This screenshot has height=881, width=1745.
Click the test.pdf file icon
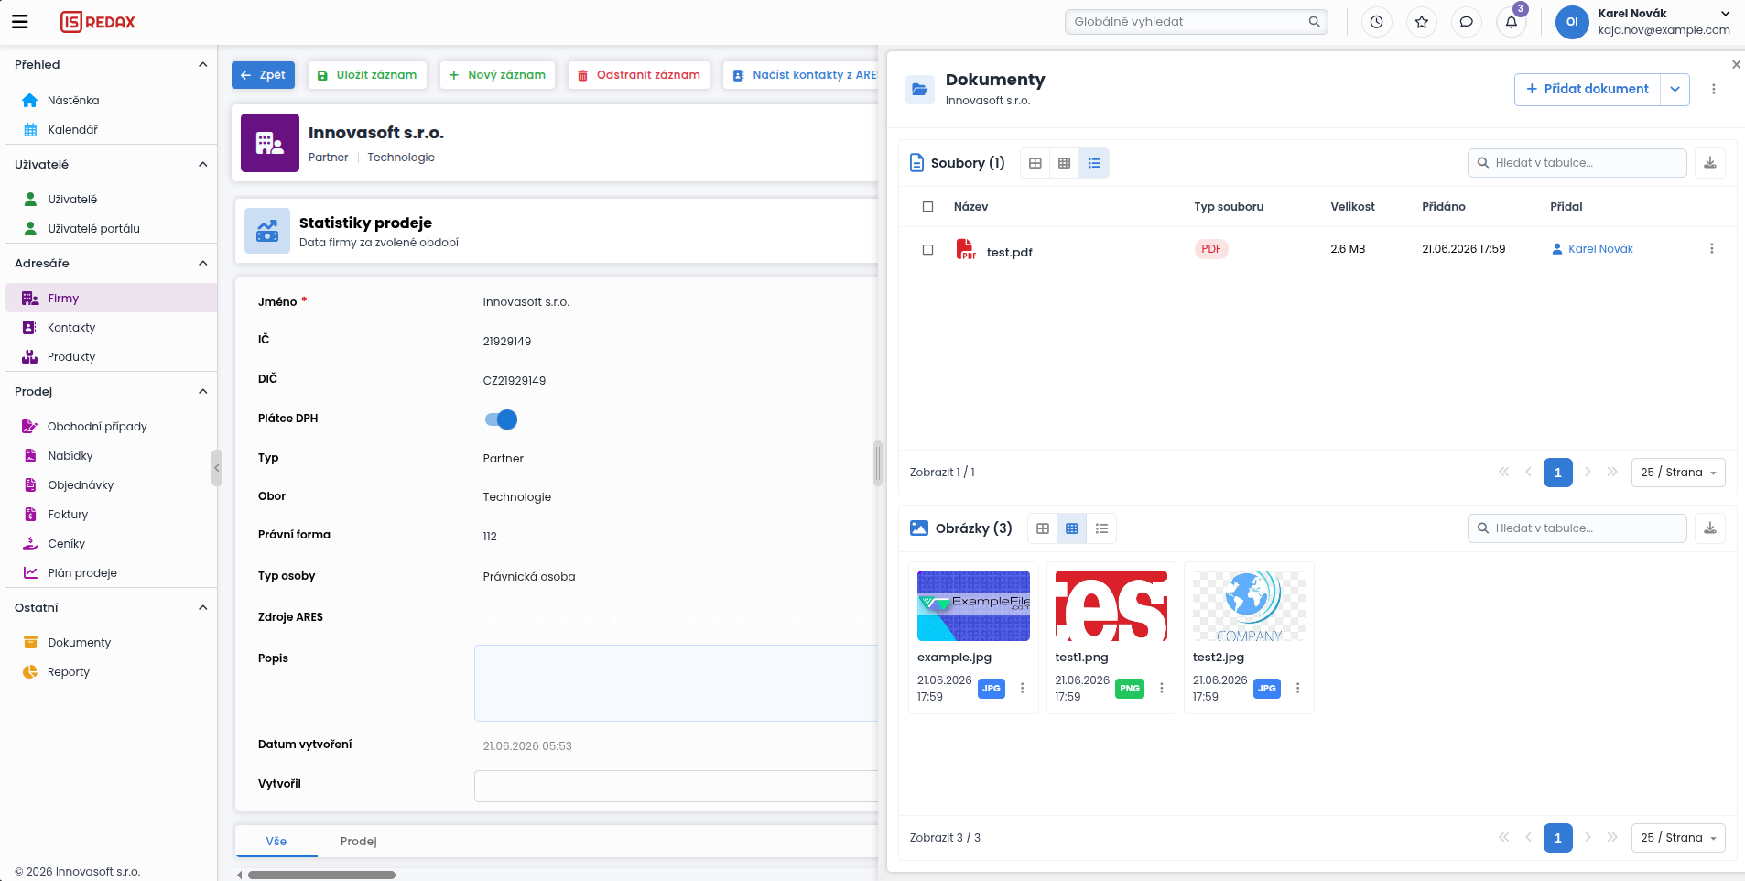pos(966,249)
